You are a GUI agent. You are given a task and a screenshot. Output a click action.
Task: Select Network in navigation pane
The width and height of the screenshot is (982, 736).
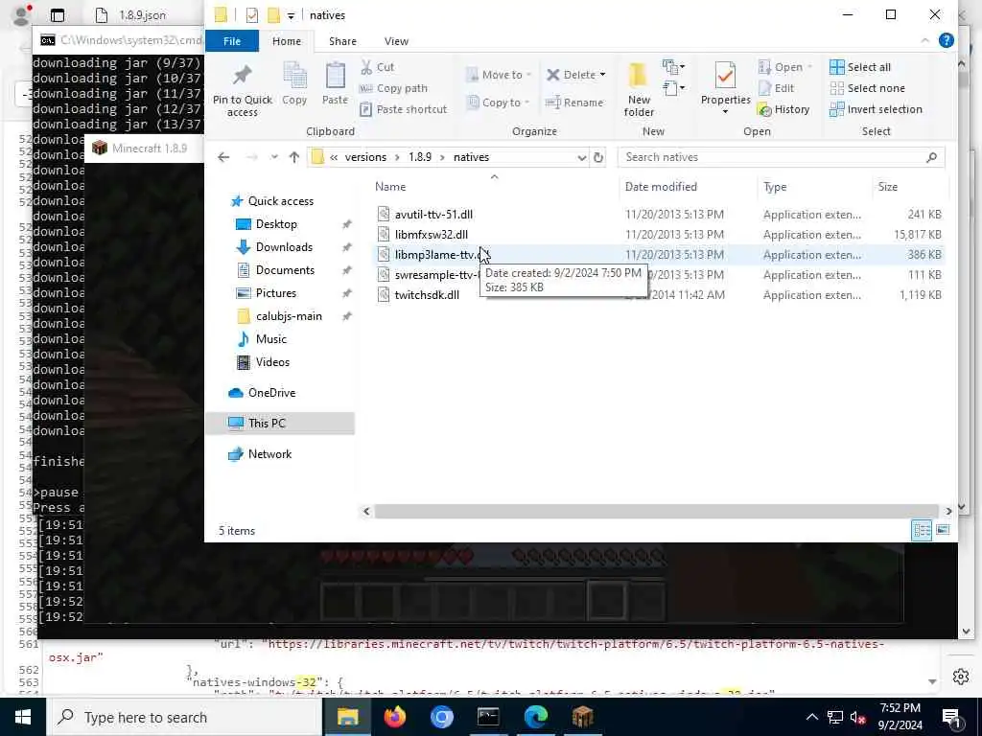269,454
